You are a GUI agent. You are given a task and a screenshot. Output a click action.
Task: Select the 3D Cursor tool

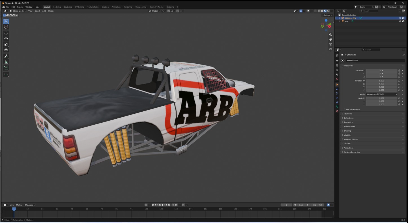(x=6, y=27)
